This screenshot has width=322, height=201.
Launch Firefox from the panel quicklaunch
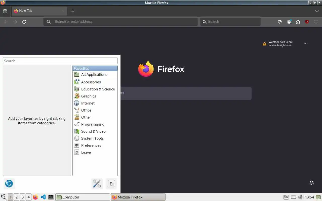click(35, 197)
